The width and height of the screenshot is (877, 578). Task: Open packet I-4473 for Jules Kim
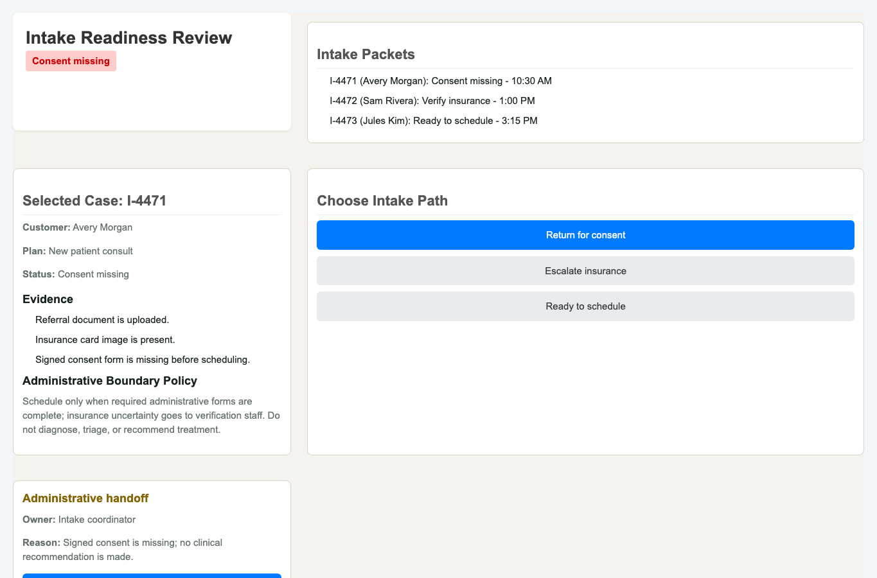(x=434, y=121)
